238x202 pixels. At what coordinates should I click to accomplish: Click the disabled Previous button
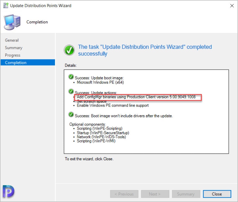[124, 194]
